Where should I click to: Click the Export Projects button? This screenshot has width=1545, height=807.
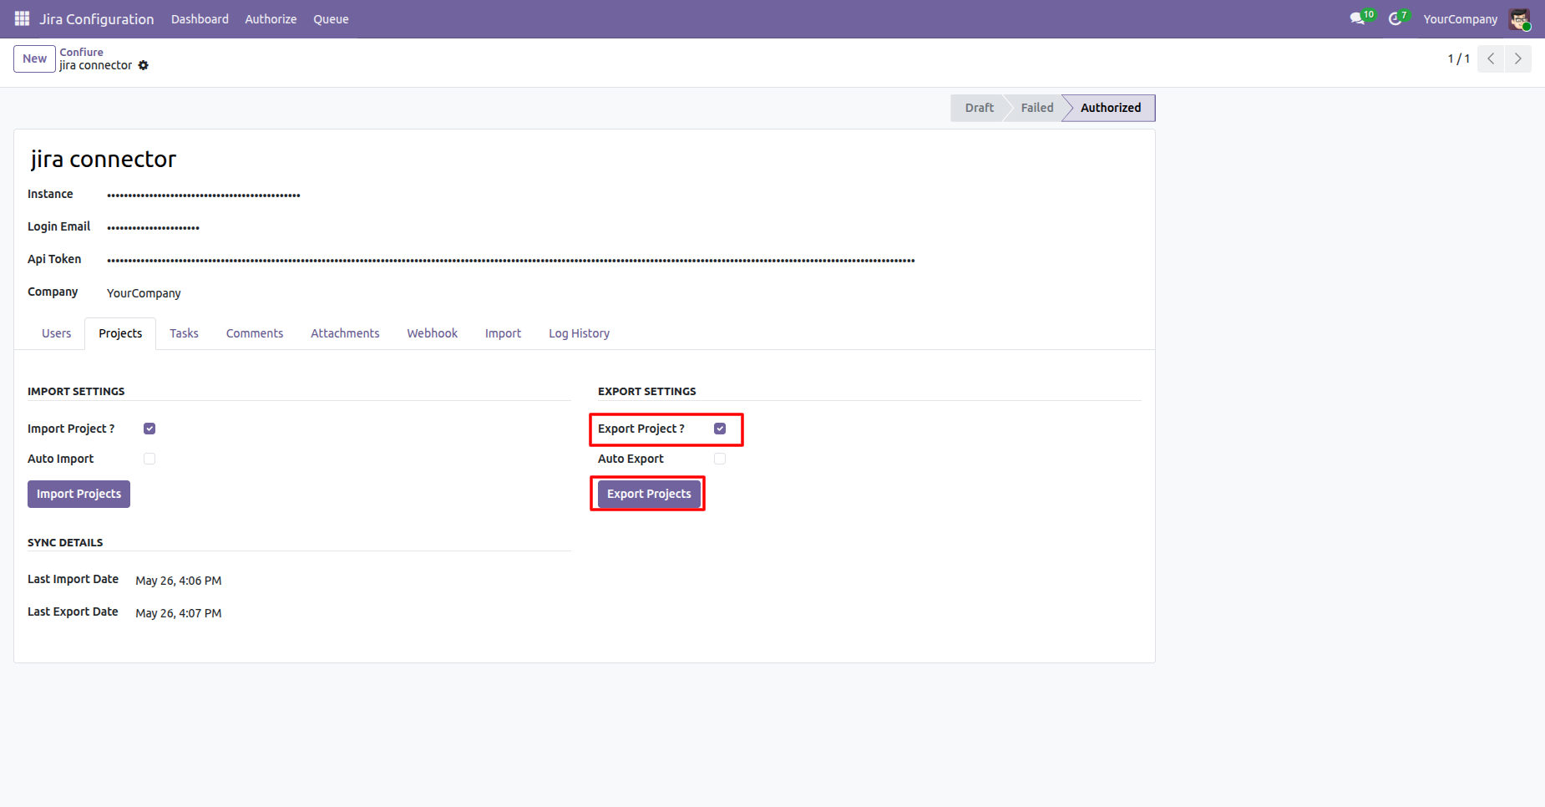(x=649, y=494)
